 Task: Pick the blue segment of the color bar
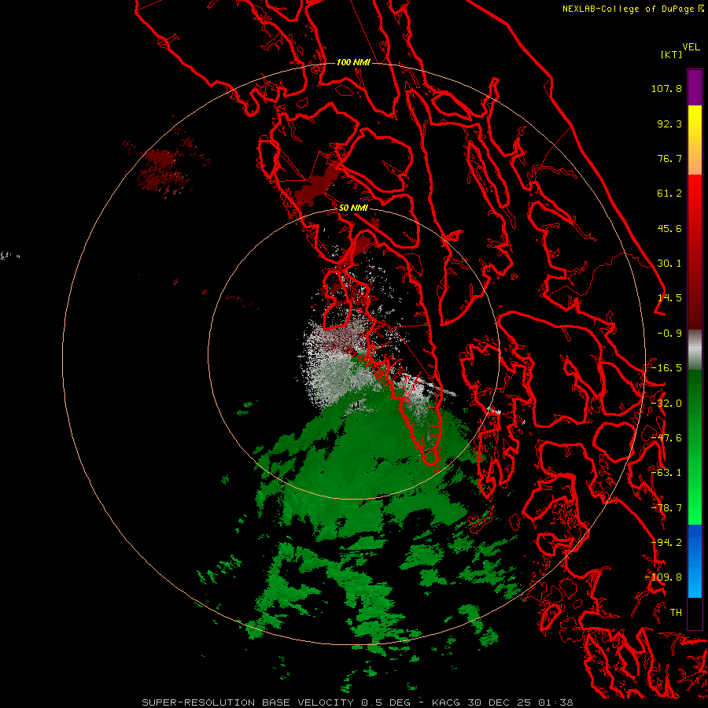(695, 561)
